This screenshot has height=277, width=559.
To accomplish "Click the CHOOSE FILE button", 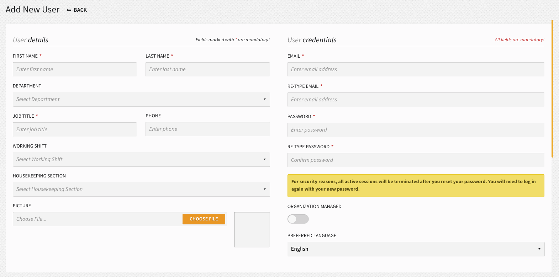I will coord(204,219).
